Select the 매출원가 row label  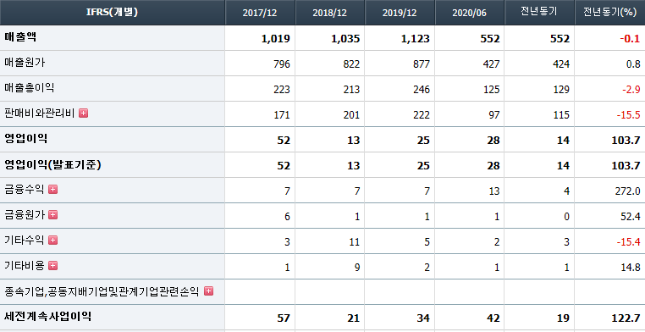25,63
